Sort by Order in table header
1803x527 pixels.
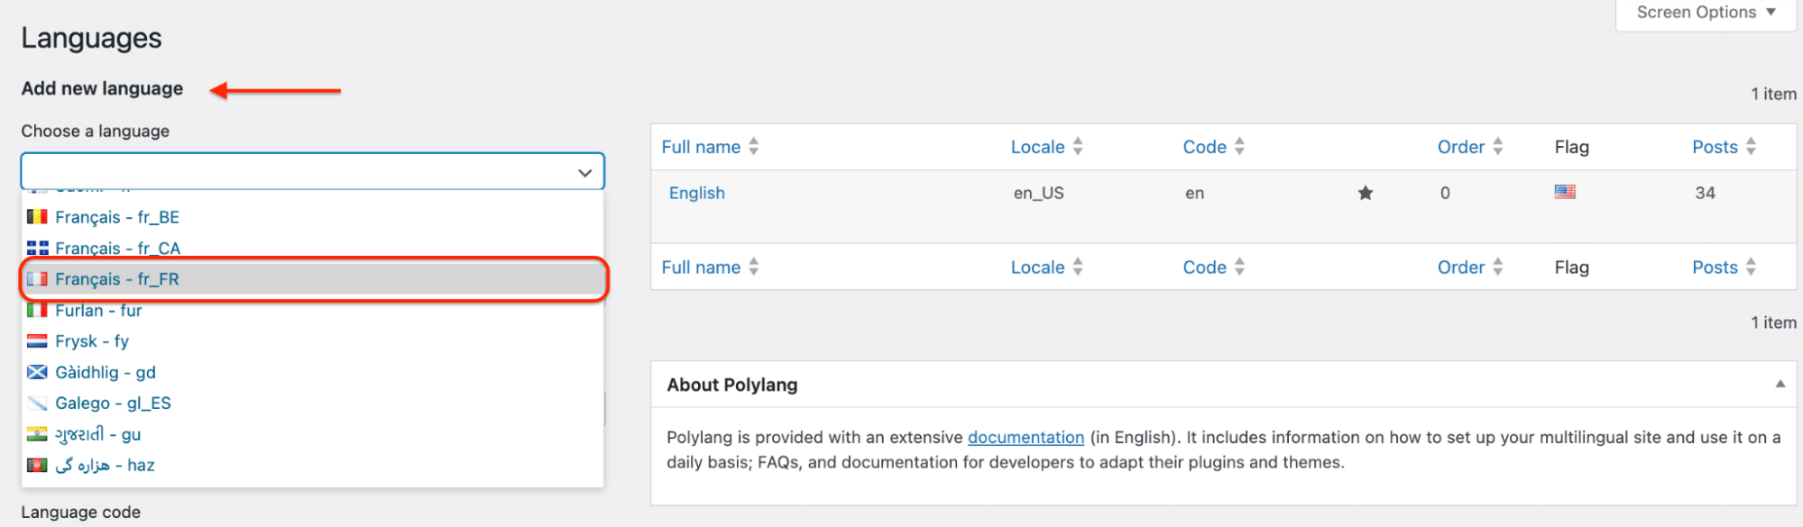pos(1469,147)
